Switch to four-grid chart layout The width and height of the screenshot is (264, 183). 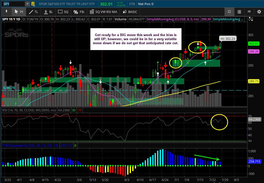pos(239,12)
